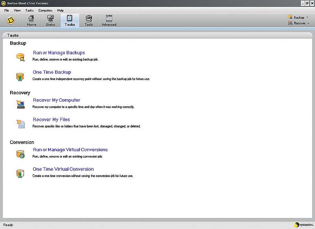Click the Recover My Files icon

click(20, 124)
